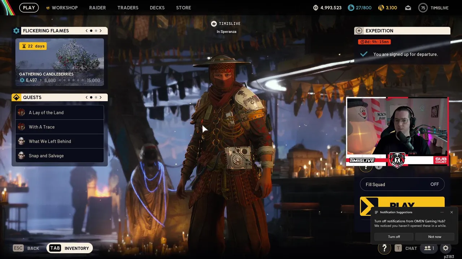Click the Candleberries progress bar dots
462x259 pixels.
[x=71, y=81]
